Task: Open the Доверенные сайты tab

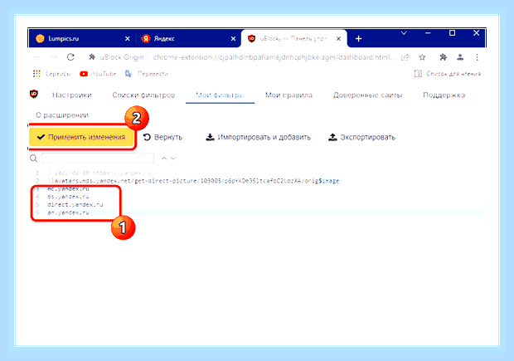Action: coord(367,95)
